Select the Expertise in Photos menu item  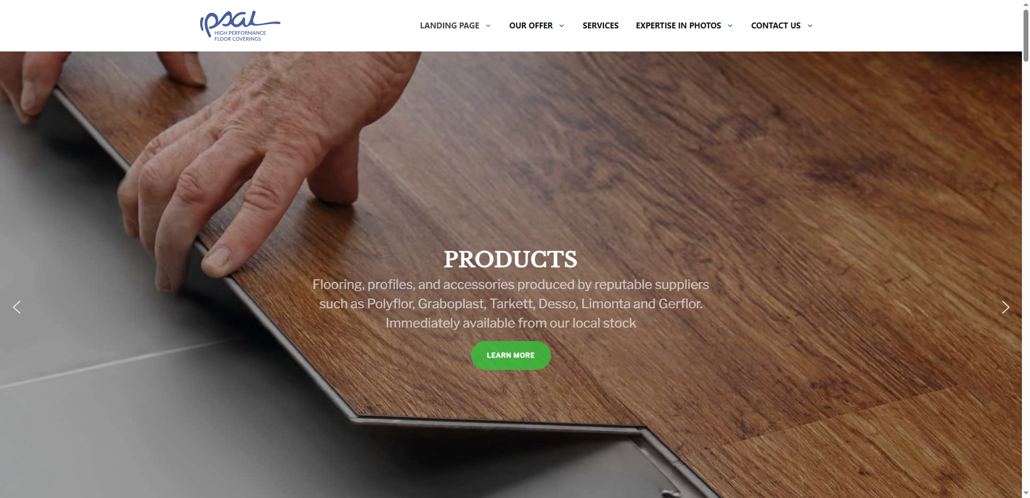(678, 26)
